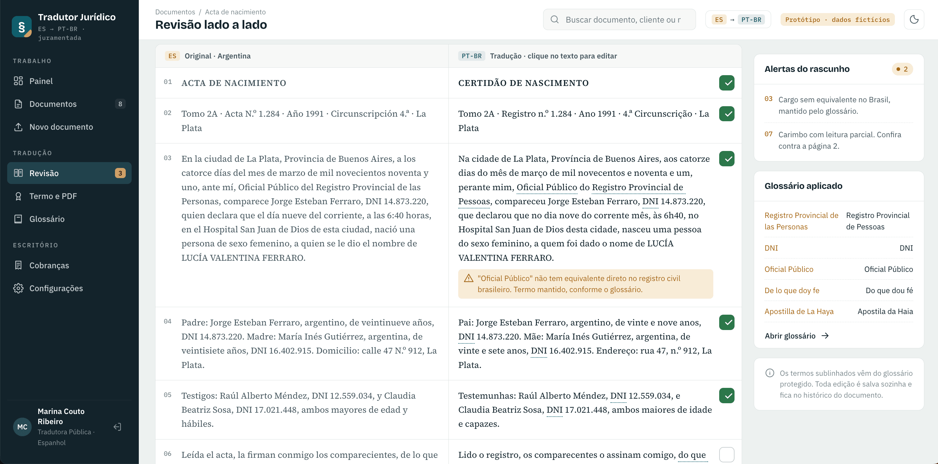
Task: Select the Revisão side-by-side icon
Action: tap(18, 173)
